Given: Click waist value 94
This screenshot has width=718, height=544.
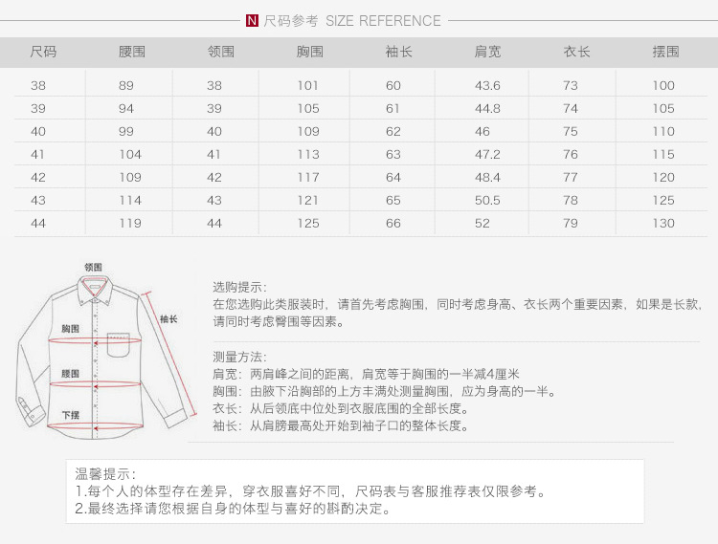Looking at the screenshot, I should (126, 108).
